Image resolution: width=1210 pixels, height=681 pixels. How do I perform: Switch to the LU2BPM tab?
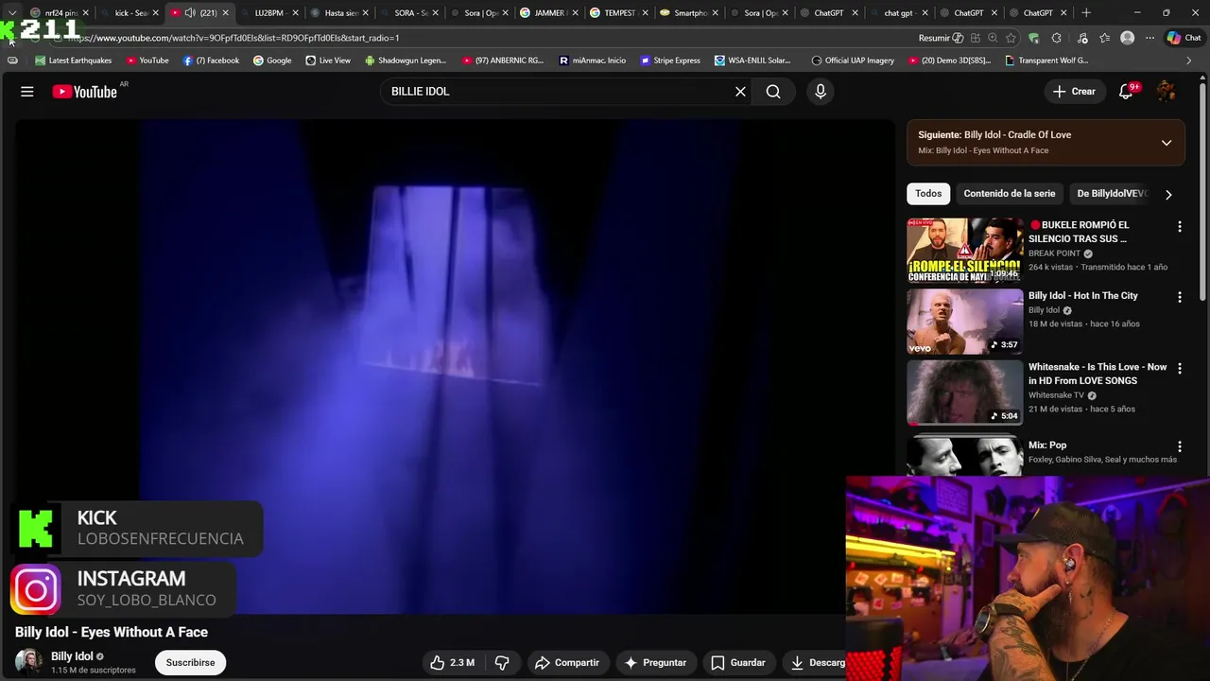pos(269,13)
